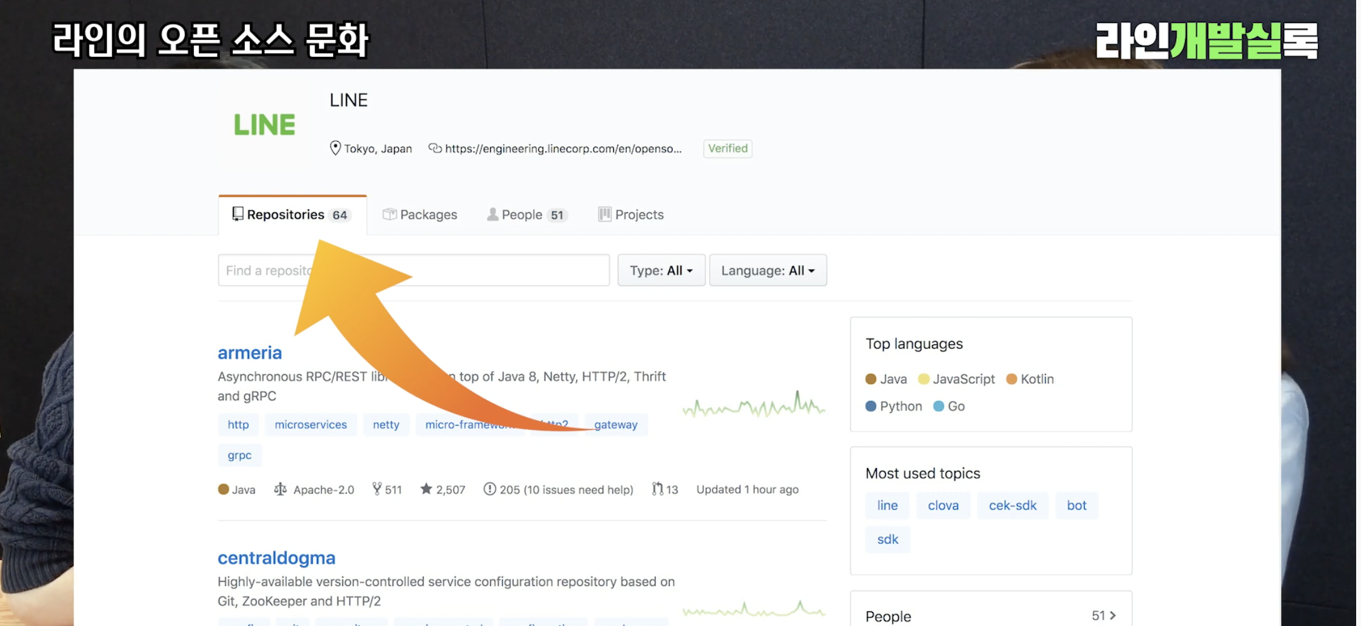Click armeria's issues icon showing 205

(x=490, y=489)
